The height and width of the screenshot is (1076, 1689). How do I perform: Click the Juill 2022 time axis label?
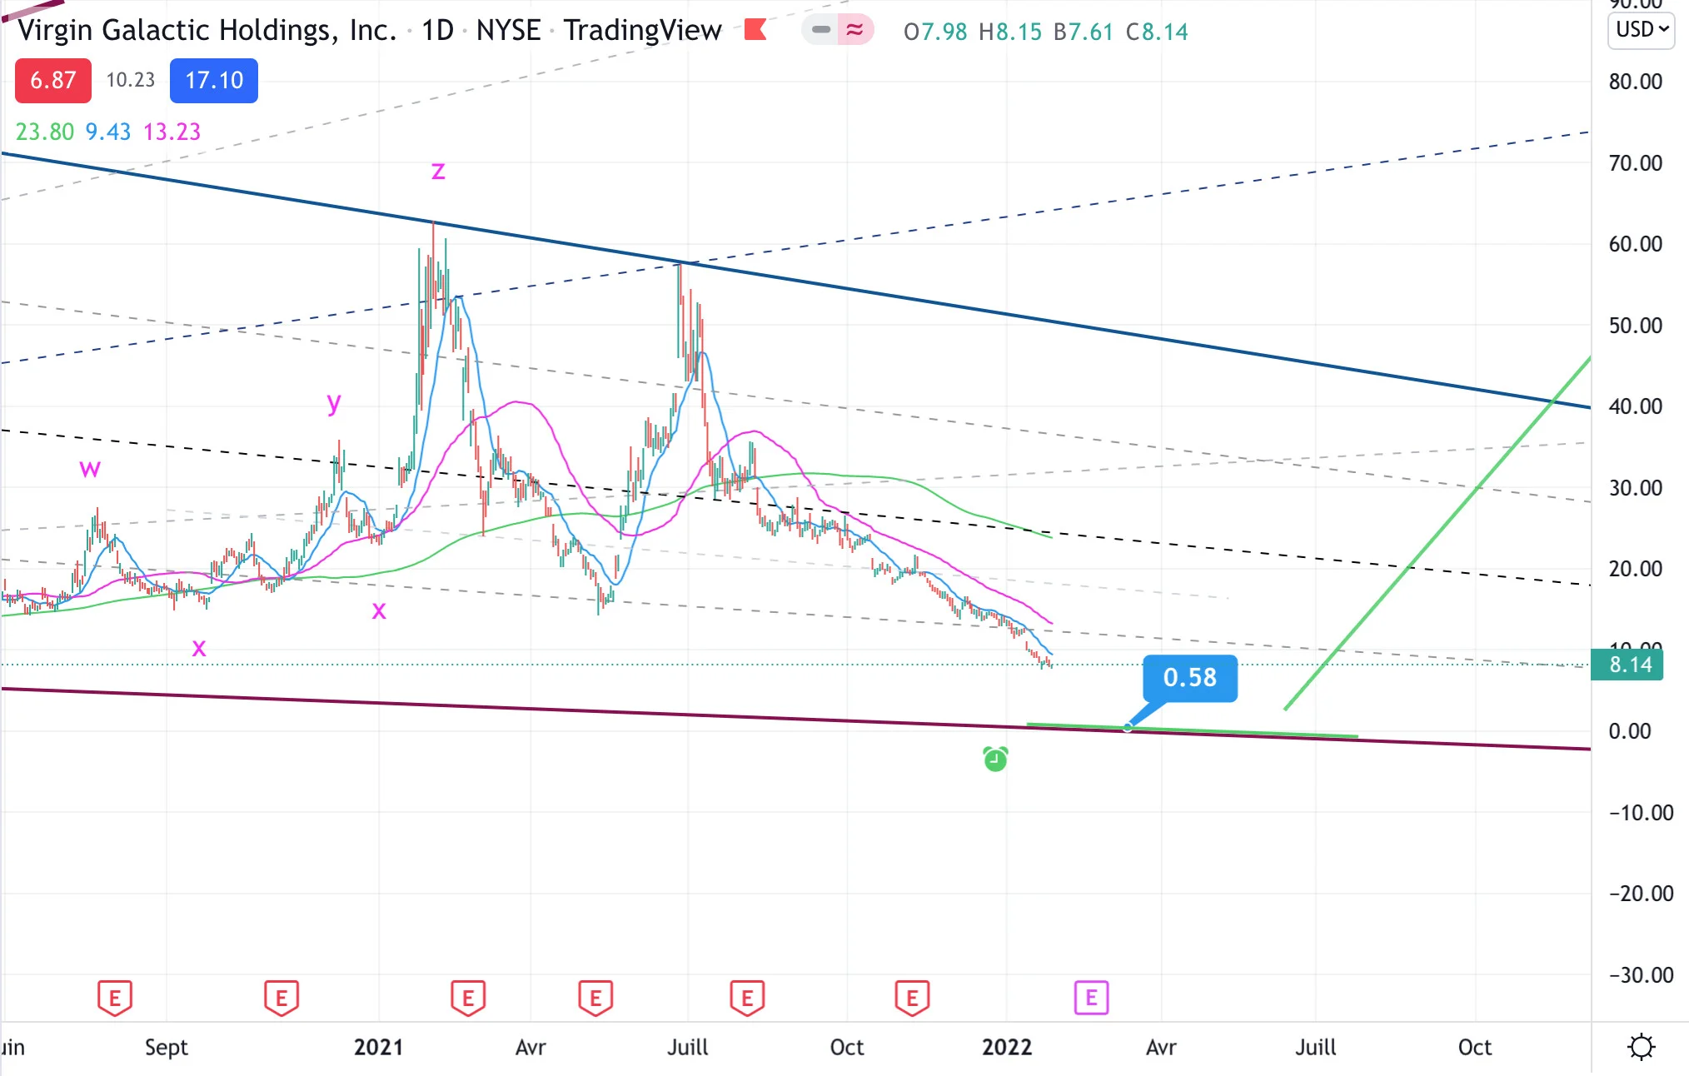pyautogui.click(x=1315, y=1047)
